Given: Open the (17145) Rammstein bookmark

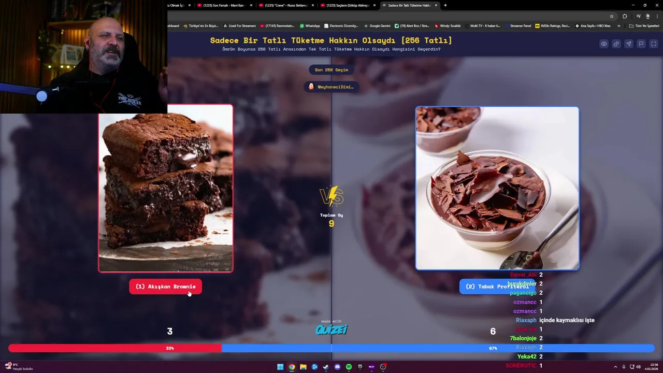Looking at the screenshot, I should 277,26.
